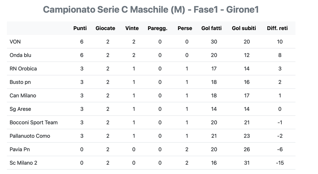Viewport: 318px width, 174px height.
Task: Click the RN Orobica team name
Action: tap(23, 68)
